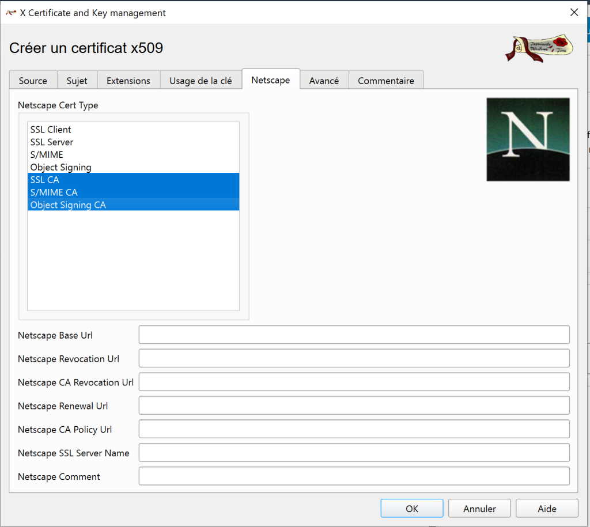Deselect the SSL CA list item
Screen dimensions: 590x527
tap(45, 180)
